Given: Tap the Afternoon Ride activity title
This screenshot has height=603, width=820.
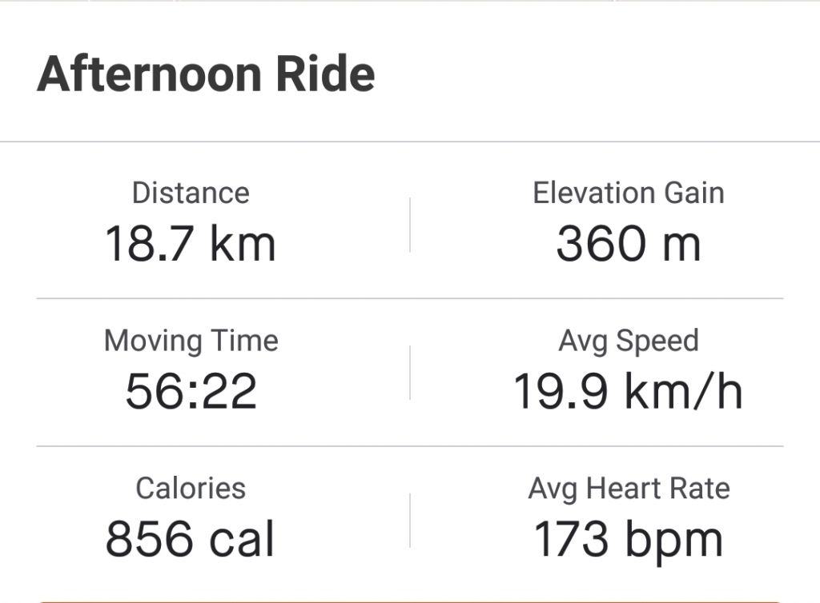Looking at the screenshot, I should click(x=206, y=74).
